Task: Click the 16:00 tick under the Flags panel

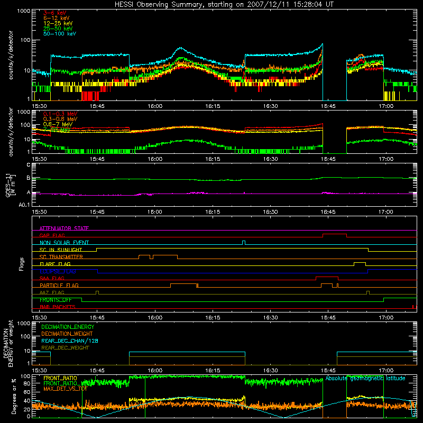Action: point(155,318)
